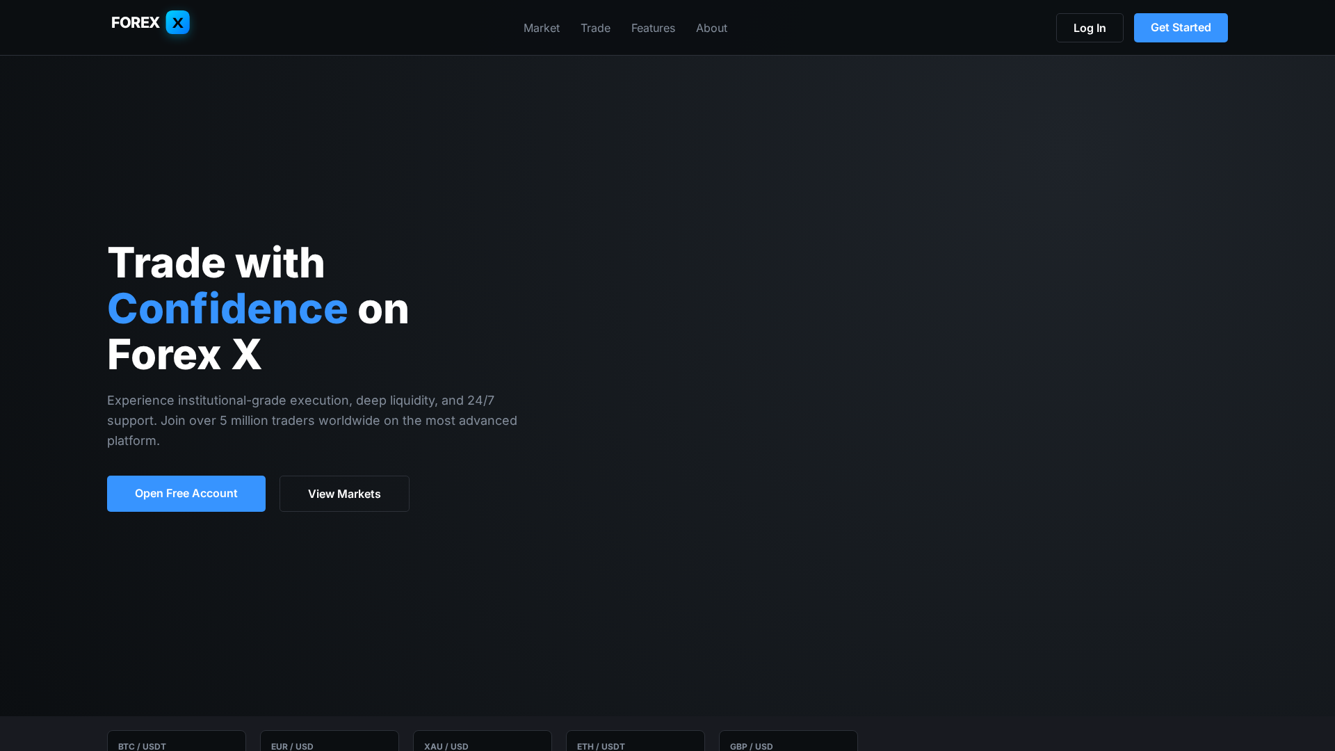This screenshot has width=1335, height=751.
Task: Select the GBP / USD market card
Action: coord(788,744)
